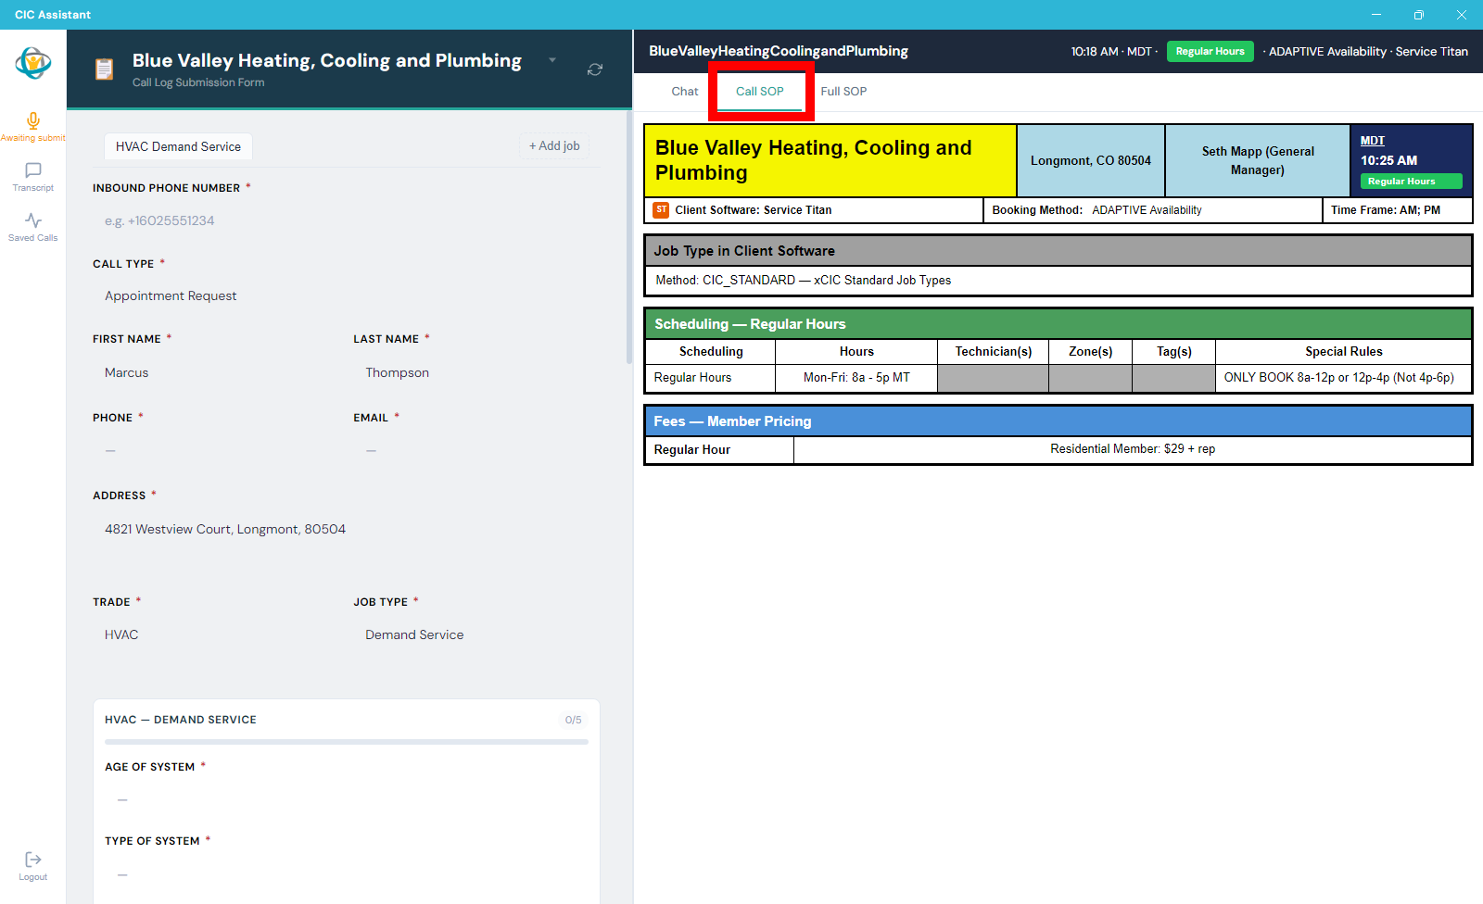Image resolution: width=1483 pixels, height=904 pixels.
Task: Open the Job Type Demand Service dropdown
Action: [x=476, y=634]
